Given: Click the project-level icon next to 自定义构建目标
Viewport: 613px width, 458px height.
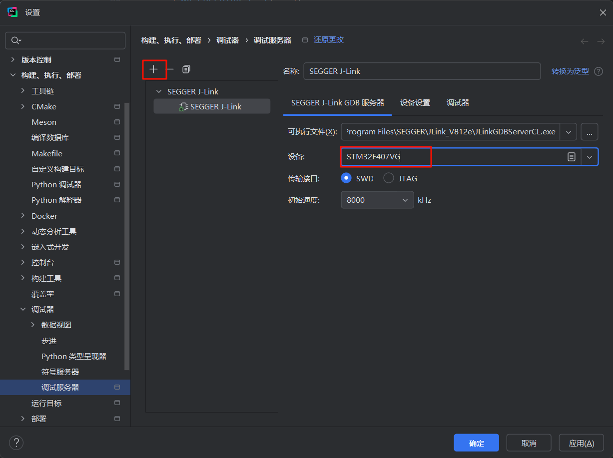Looking at the screenshot, I should coord(117,169).
